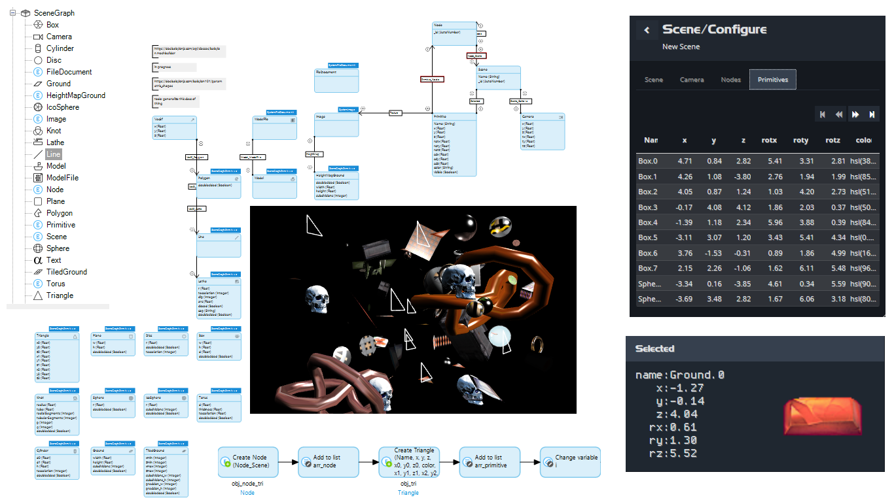The width and height of the screenshot is (894, 502).
Task: Click the Knot icon in tree
Action: pos(38,131)
